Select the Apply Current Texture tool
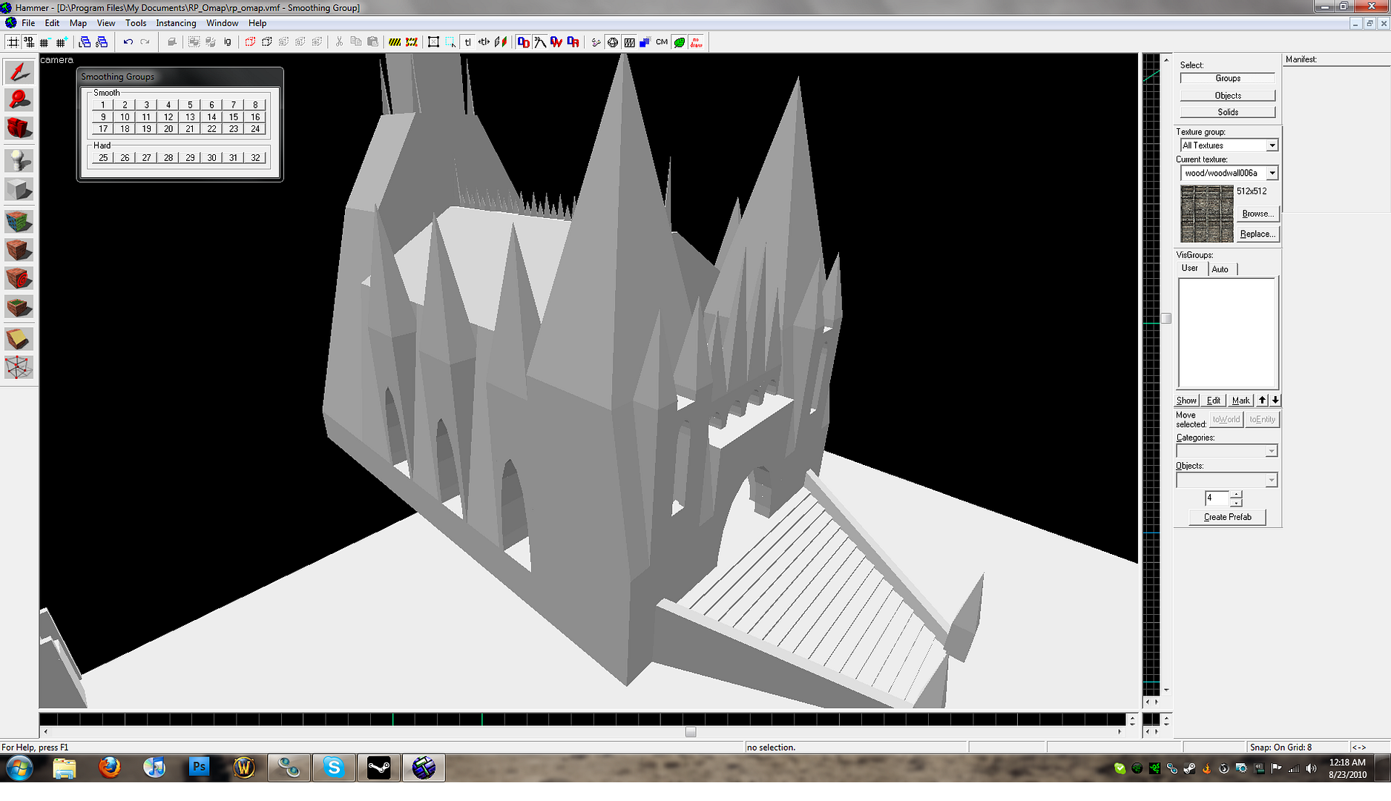This screenshot has width=1391, height=801. tap(19, 249)
